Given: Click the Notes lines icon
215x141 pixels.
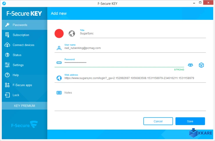Looking at the screenshot, I should [x=59, y=93].
